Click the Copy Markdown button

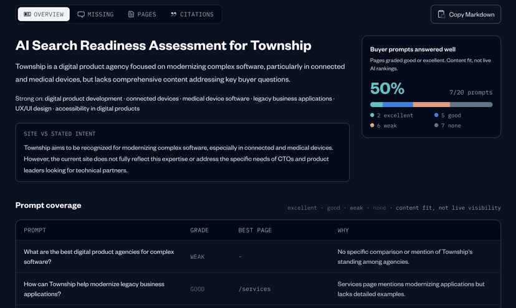466,14
